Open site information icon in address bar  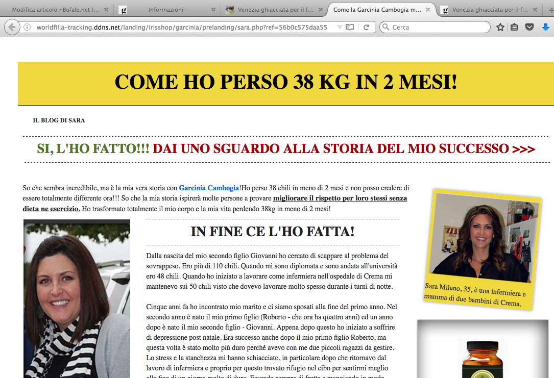tap(27, 28)
